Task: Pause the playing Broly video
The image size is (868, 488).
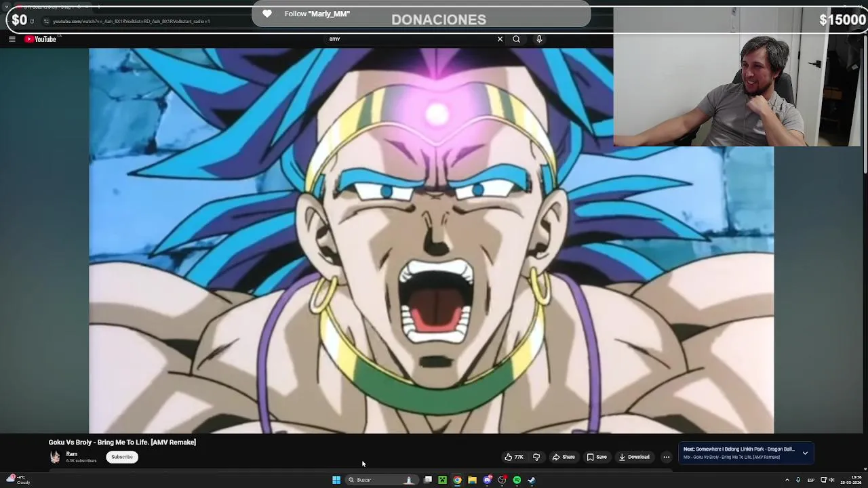Action: coord(431,241)
